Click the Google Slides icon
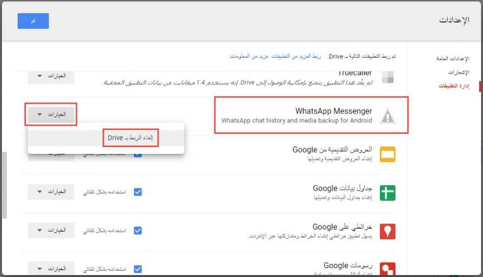The image size is (483, 277). (387, 154)
